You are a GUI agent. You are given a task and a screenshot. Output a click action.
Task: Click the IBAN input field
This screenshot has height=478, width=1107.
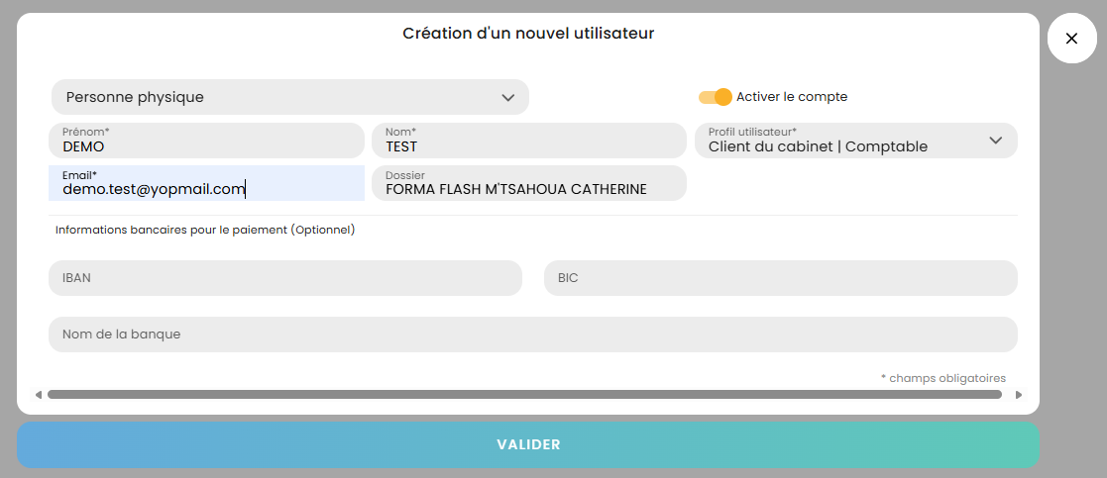284,278
